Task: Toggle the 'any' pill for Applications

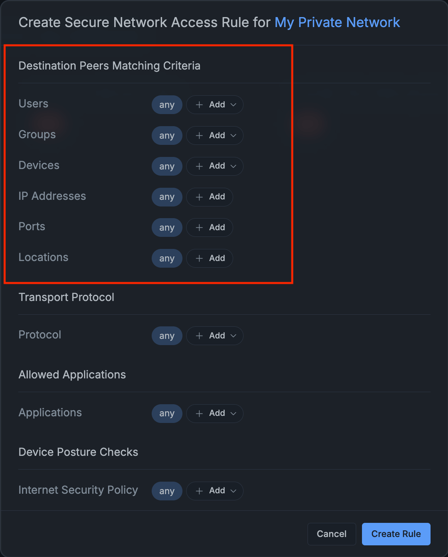Action: click(167, 413)
